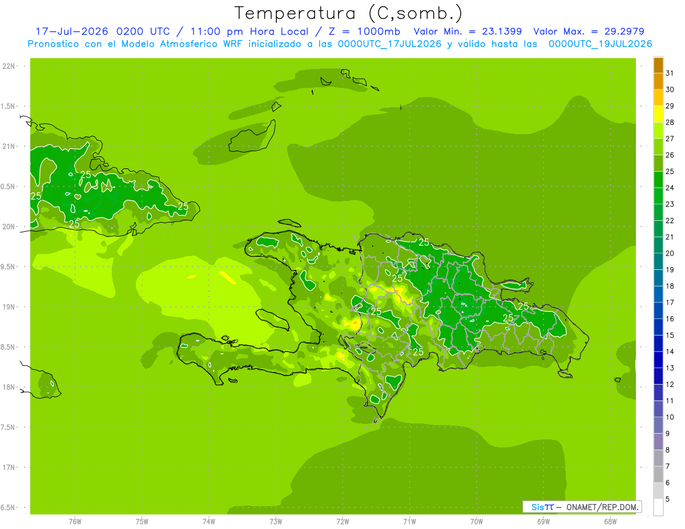Click the '22N' latitude axis label

(x=8, y=66)
